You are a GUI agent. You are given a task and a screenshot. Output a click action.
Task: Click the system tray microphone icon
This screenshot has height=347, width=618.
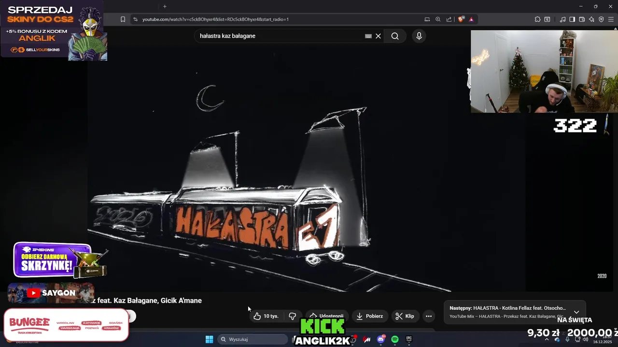click(x=567, y=339)
